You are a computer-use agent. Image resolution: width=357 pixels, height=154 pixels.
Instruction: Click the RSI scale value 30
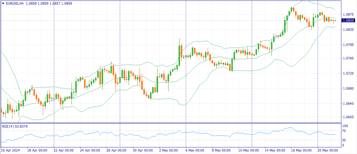pyautogui.click(x=344, y=140)
